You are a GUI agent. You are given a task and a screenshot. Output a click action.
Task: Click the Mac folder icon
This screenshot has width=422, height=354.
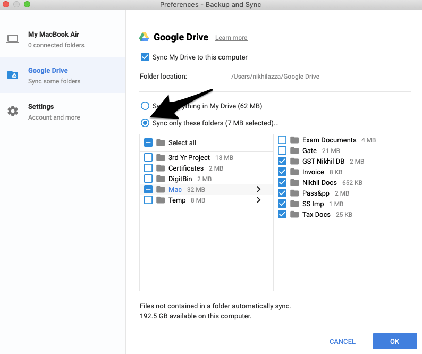tap(161, 189)
